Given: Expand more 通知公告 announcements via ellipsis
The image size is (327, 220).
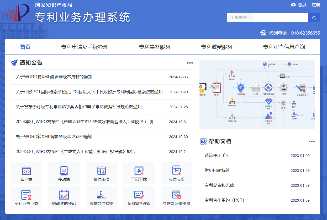Looking at the screenshot, I should point(190,63).
